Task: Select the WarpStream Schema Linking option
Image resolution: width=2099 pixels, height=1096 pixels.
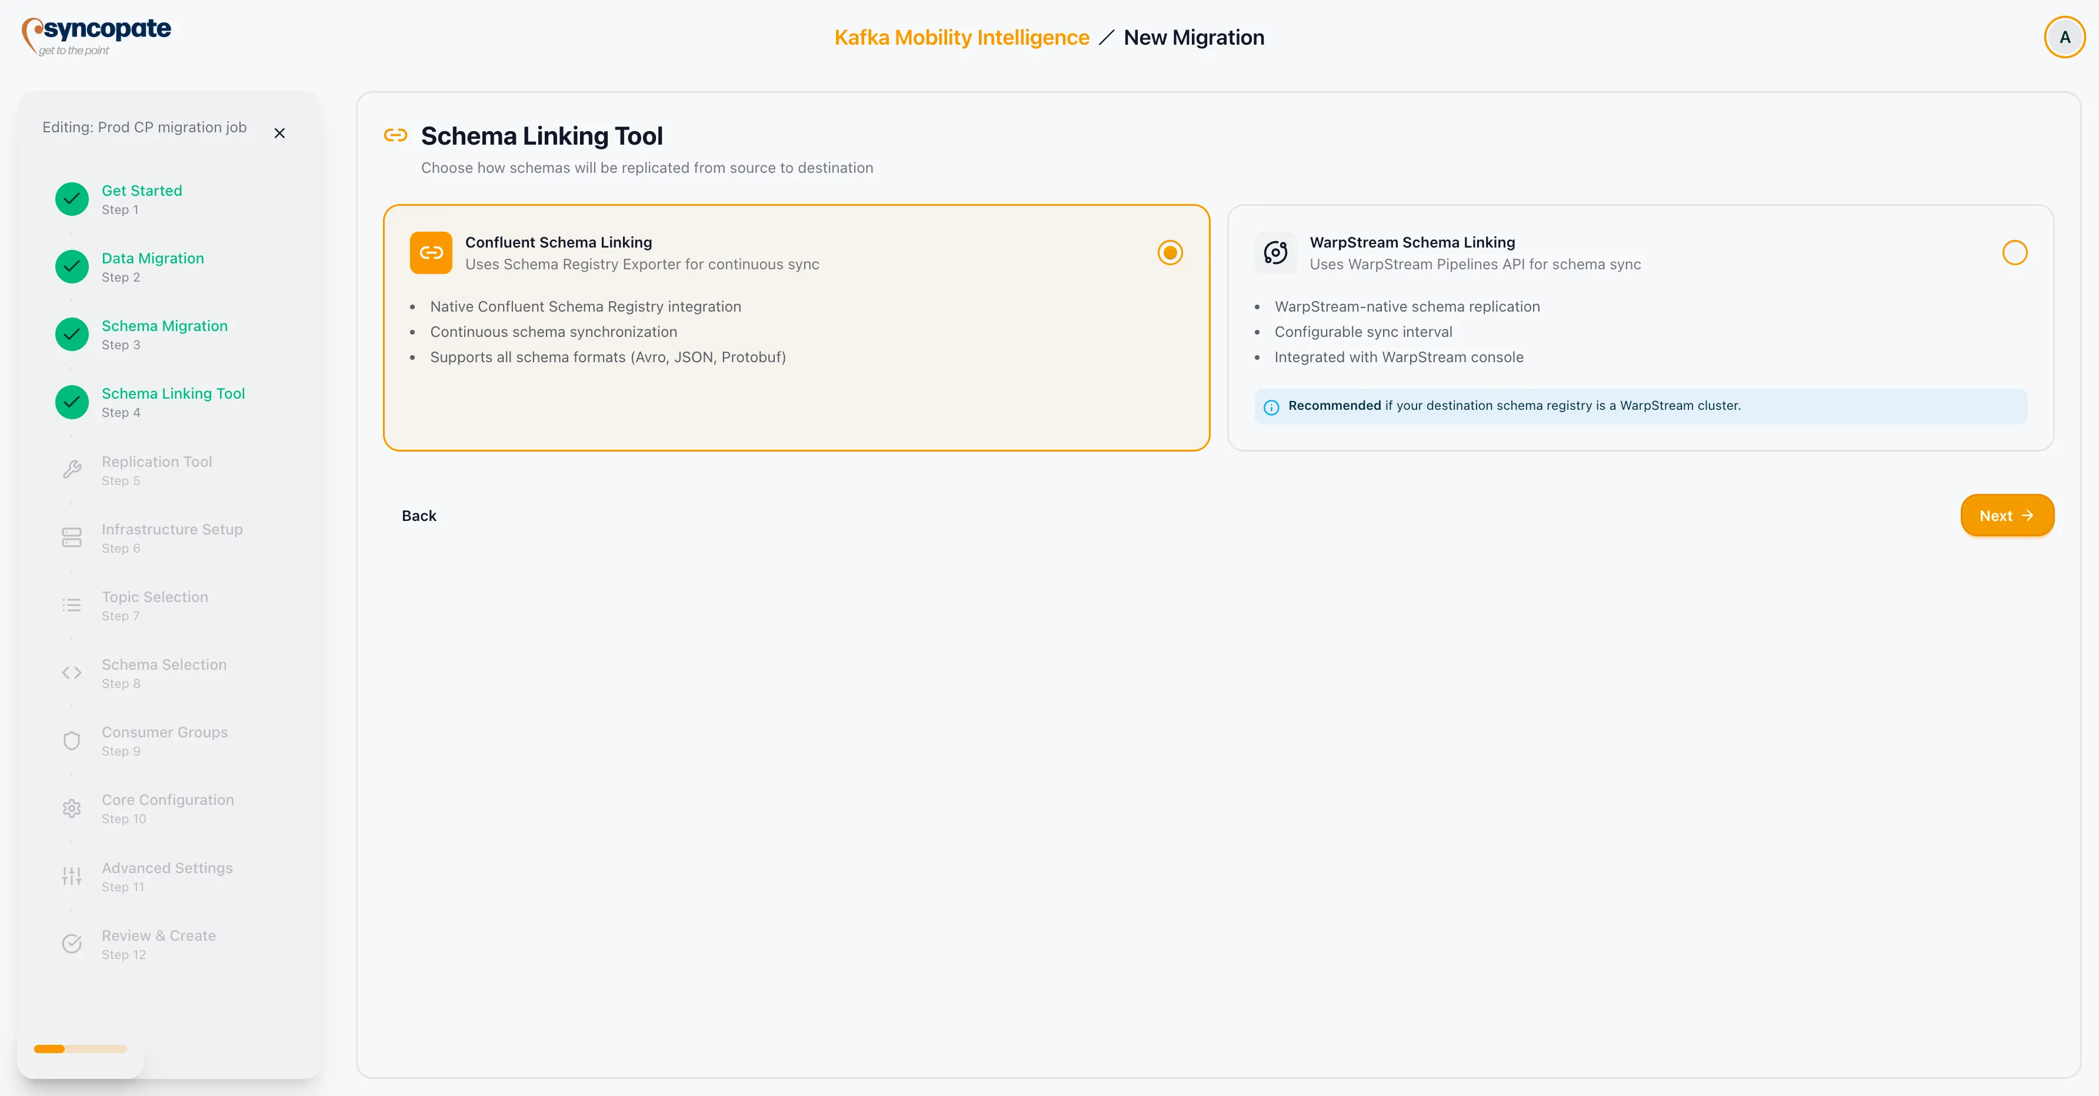Action: (2015, 252)
